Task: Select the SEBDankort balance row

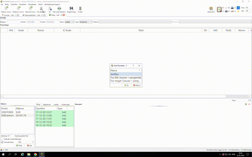Action: coord(17,116)
